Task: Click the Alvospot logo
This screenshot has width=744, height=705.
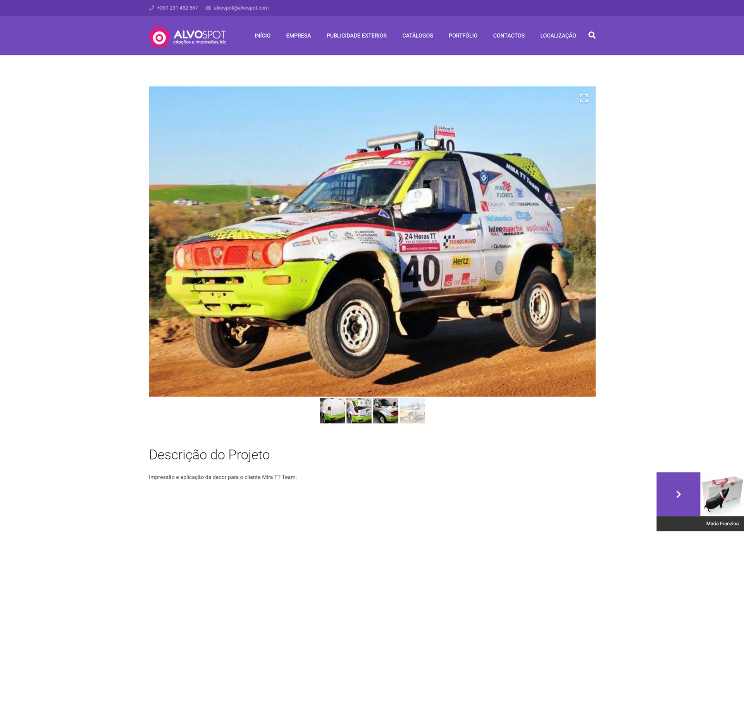Action: [x=188, y=36]
